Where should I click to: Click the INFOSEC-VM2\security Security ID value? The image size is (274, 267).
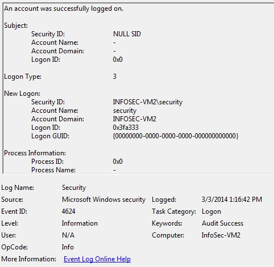click(148, 102)
